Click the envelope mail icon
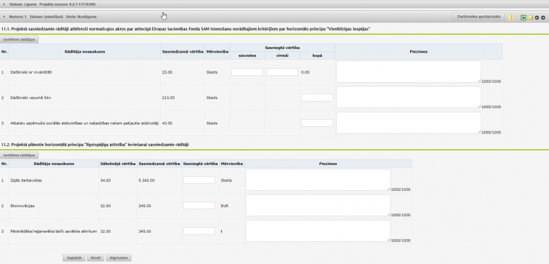The image size is (549, 264). (530, 18)
